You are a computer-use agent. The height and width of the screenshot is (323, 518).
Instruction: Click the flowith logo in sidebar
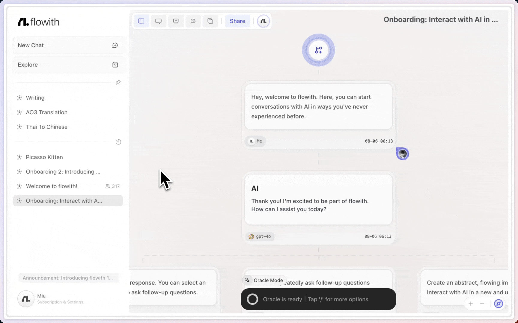[38, 22]
